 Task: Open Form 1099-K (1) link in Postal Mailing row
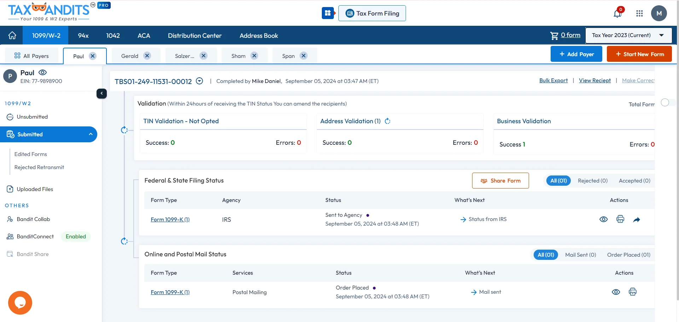coord(170,292)
